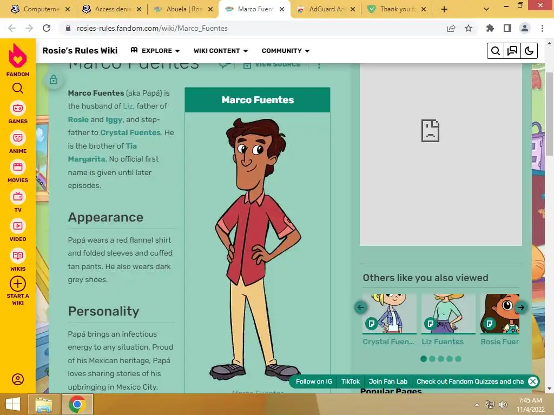This screenshot has height=415, width=554.
Task: Click the Marco Fuentes character image
Action: 257,249
